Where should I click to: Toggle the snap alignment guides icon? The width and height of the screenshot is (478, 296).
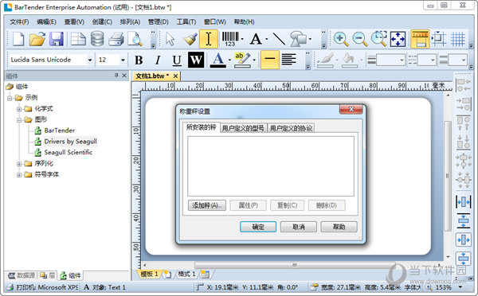point(439,39)
